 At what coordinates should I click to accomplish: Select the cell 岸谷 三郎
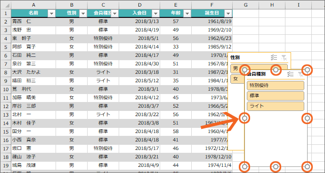[x=33, y=106]
